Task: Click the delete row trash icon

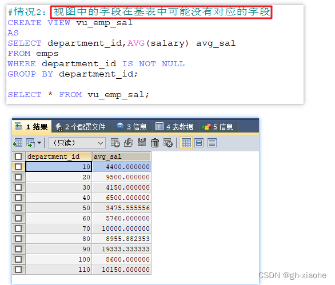Action: point(155,143)
